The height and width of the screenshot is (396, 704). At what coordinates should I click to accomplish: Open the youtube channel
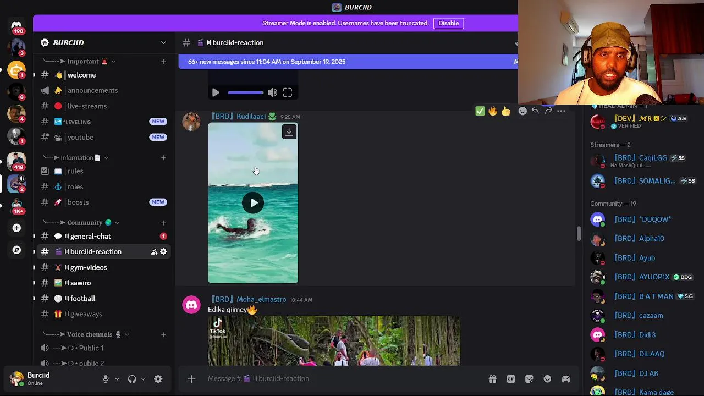(104, 137)
